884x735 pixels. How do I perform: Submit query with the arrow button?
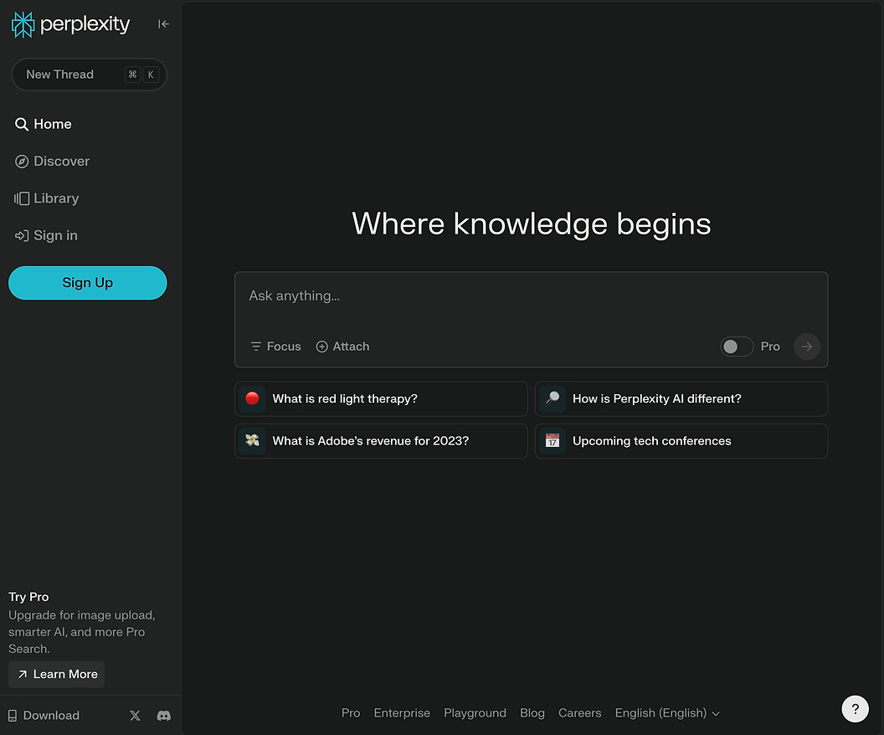click(x=807, y=347)
